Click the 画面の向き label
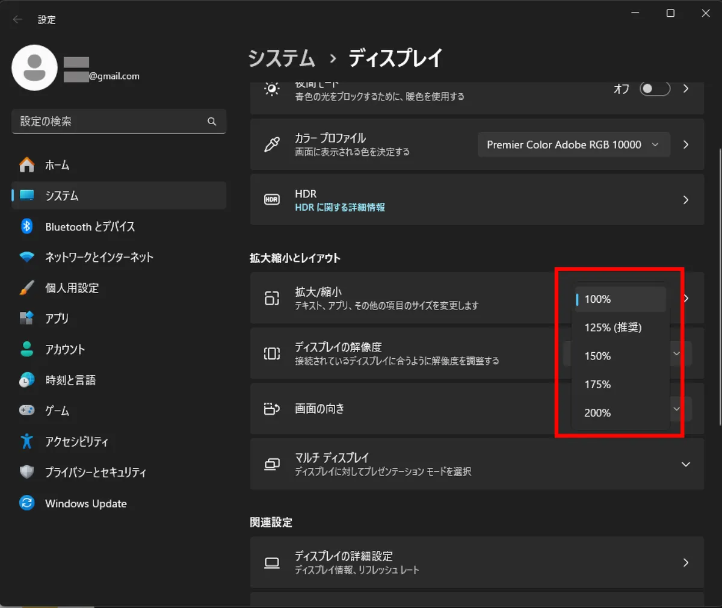722x608 pixels. pyautogui.click(x=319, y=409)
